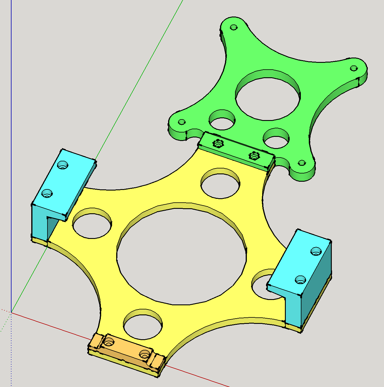Click the right screw hole on orange clamp
The width and height of the screenshot is (384, 387).
click(145, 355)
